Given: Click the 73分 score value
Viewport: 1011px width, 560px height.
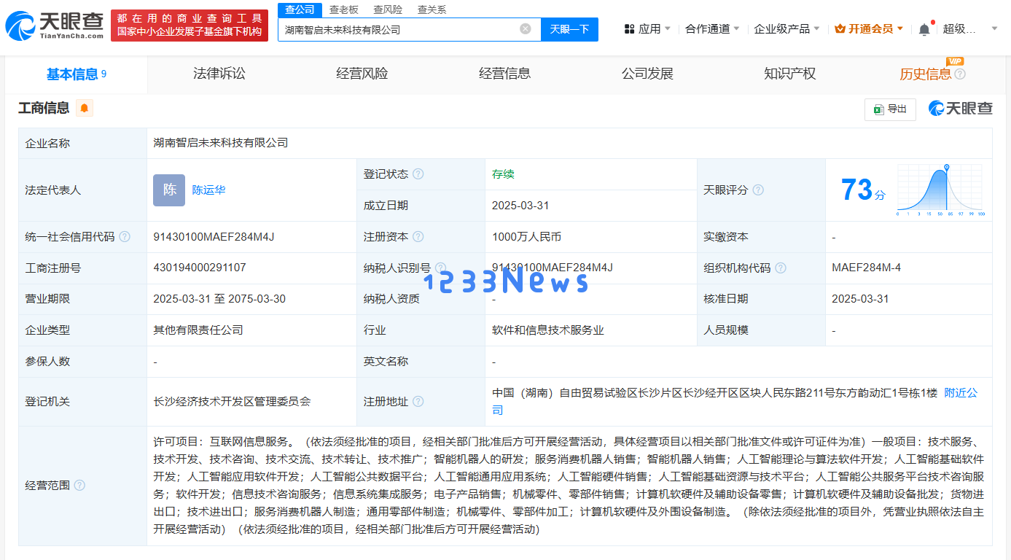Looking at the screenshot, I should pos(864,190).
